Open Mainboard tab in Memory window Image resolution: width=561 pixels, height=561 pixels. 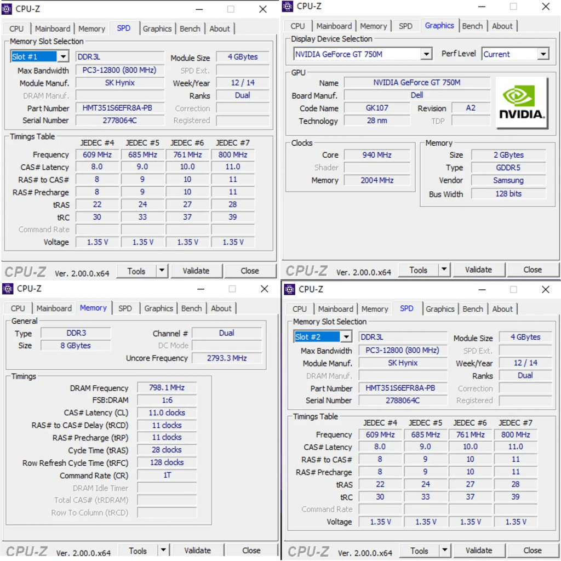point(54,308)
